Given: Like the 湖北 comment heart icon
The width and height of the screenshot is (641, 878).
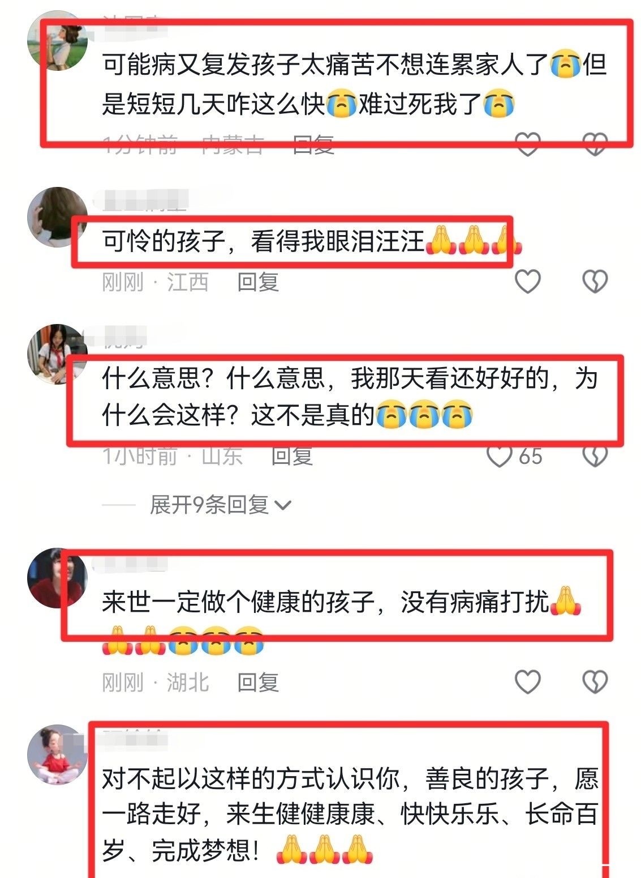Looking at the screenshot, I should click(527, 682).
